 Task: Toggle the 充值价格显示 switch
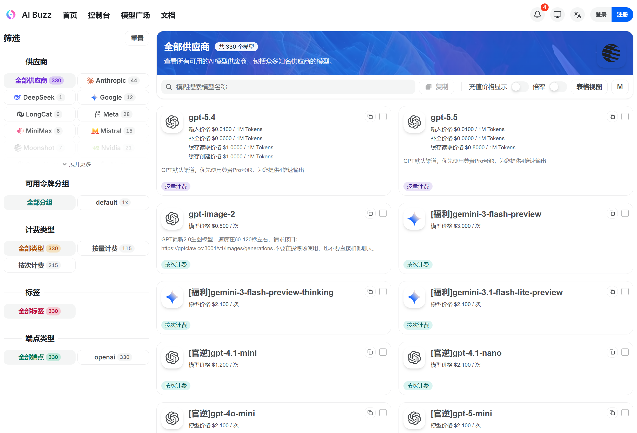pos(520,87)
